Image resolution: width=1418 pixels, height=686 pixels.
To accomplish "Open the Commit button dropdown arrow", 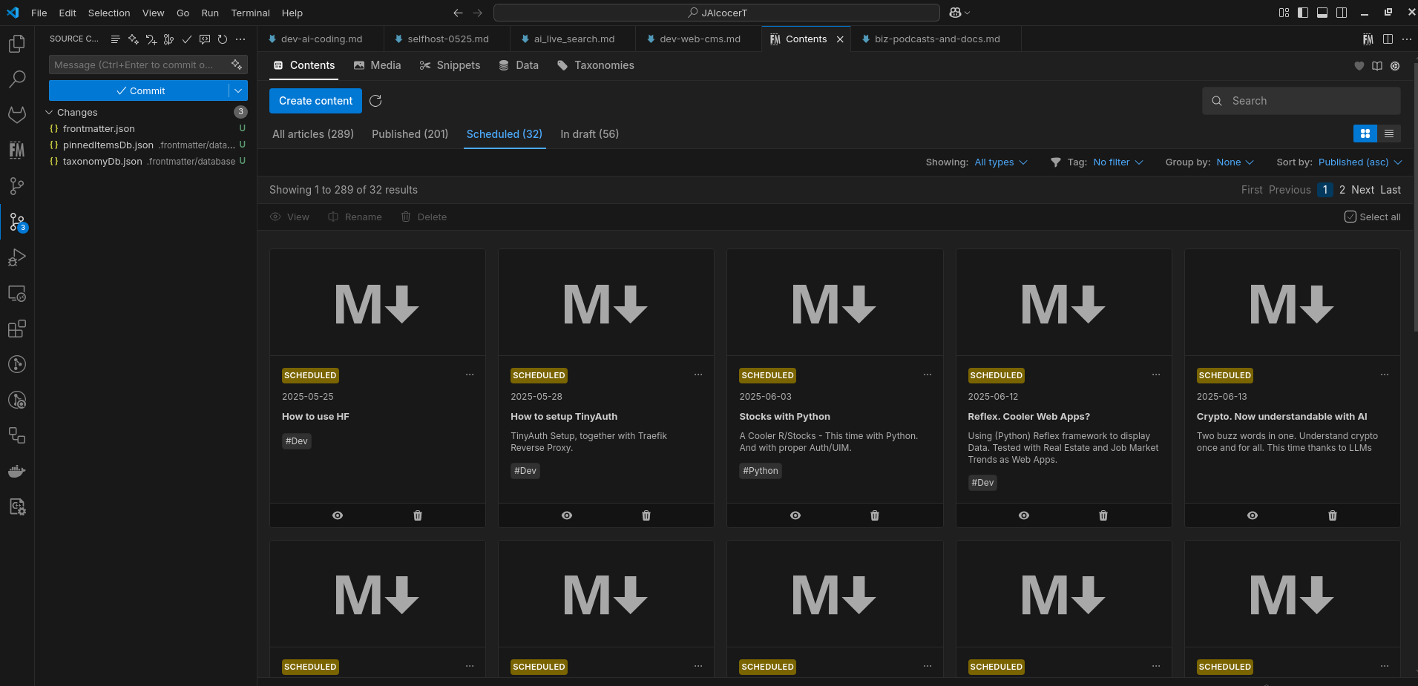I will click(x=238, y=90).
